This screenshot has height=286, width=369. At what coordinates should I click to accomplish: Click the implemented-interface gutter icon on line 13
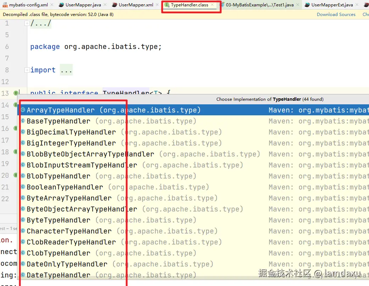pos(16,93)
